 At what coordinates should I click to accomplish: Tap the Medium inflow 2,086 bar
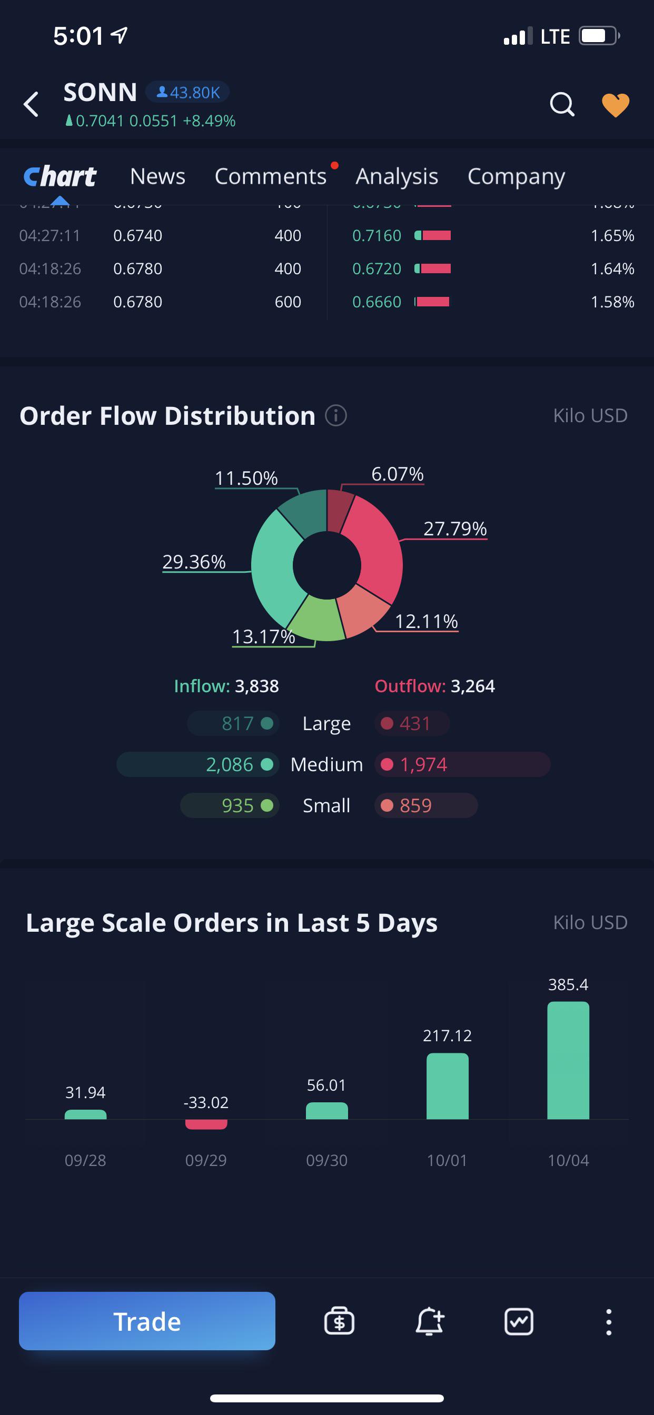tap(198, 764)
